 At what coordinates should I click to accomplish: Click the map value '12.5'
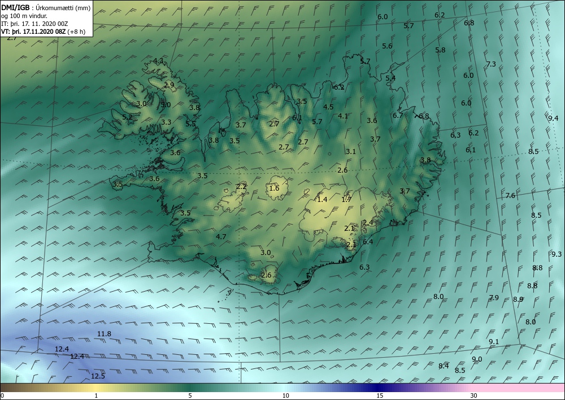[x=98, y=376]
